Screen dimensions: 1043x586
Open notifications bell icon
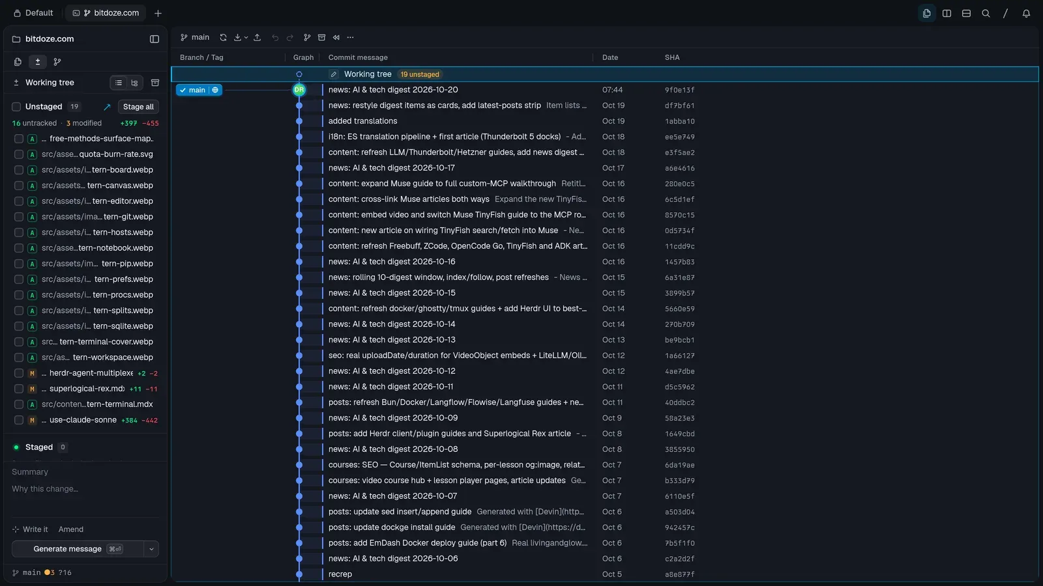[x=1026, y=13]
